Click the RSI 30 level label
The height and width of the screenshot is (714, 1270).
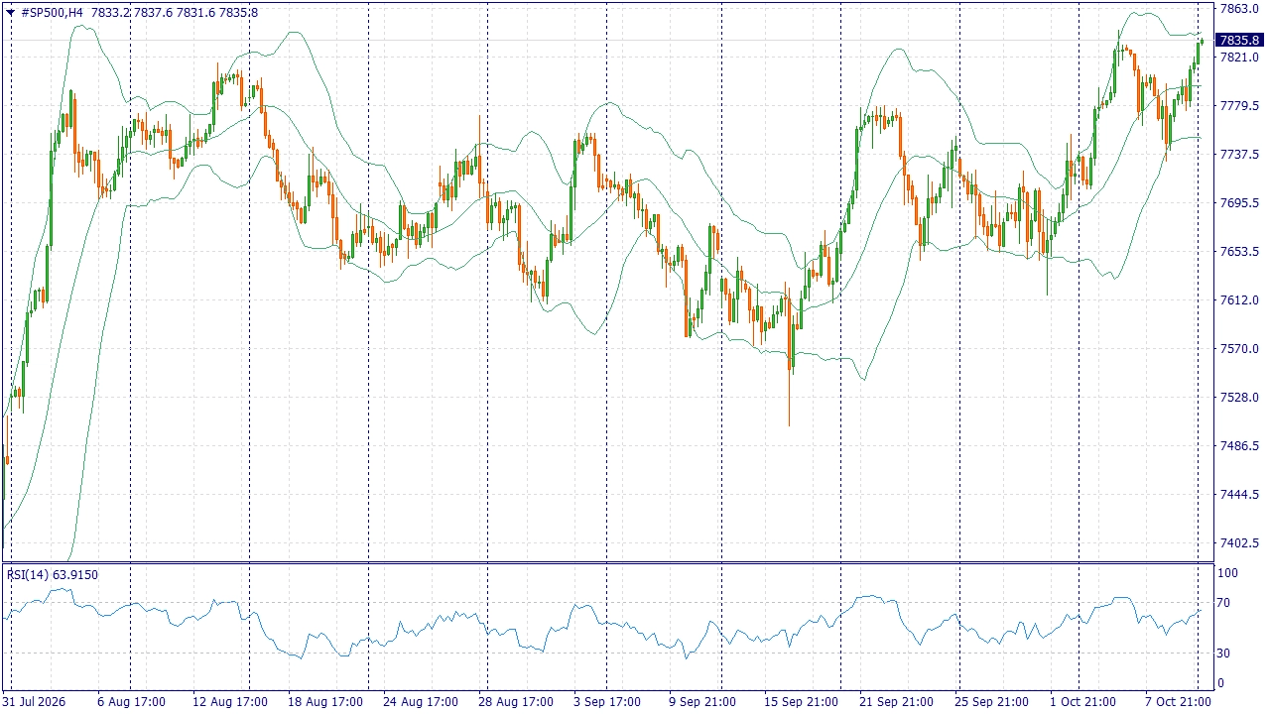click(1224, 654)
